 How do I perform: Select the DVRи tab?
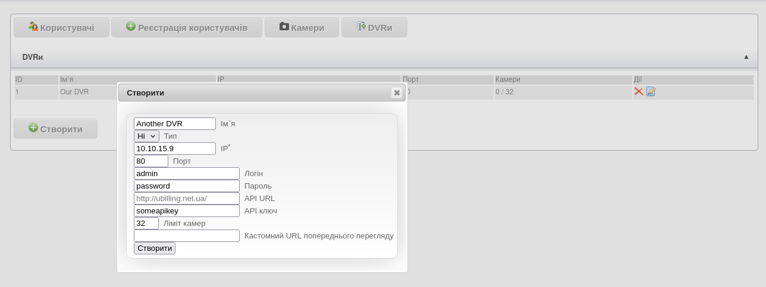[x=374, y=27]
